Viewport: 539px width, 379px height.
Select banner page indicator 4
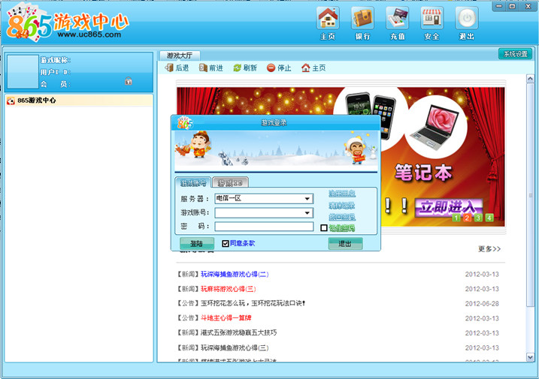point(489,218)
